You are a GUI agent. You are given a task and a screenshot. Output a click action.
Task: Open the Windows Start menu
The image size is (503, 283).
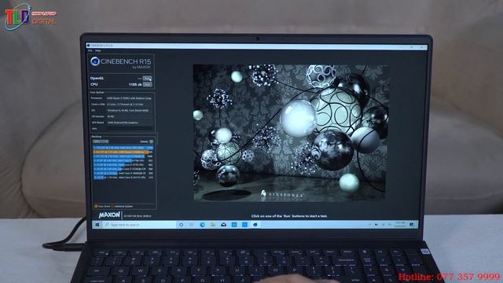pyautogui.click(x=97, y=225)
